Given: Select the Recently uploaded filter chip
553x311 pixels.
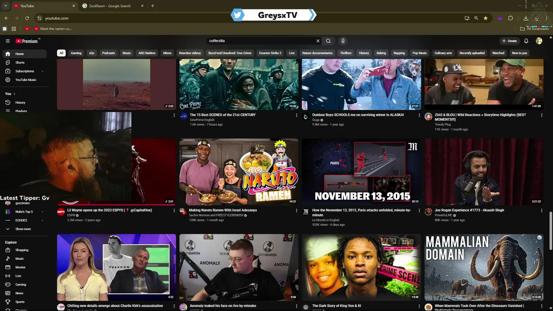Looking at the screenshot, I should click(472, 53).
